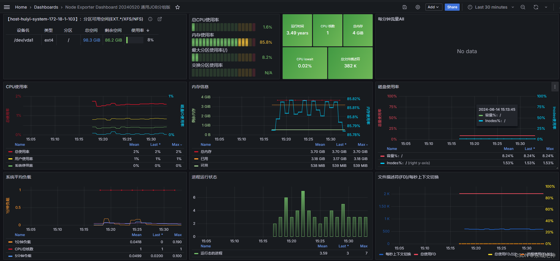Click the CPU iowait 0.02% tile

305,63
